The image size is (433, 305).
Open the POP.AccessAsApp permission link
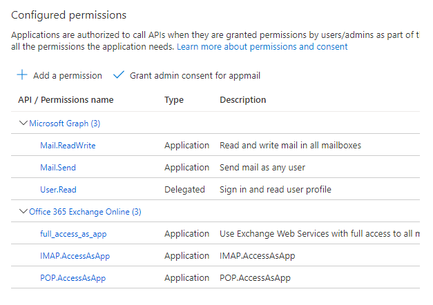tap(73, 278)
